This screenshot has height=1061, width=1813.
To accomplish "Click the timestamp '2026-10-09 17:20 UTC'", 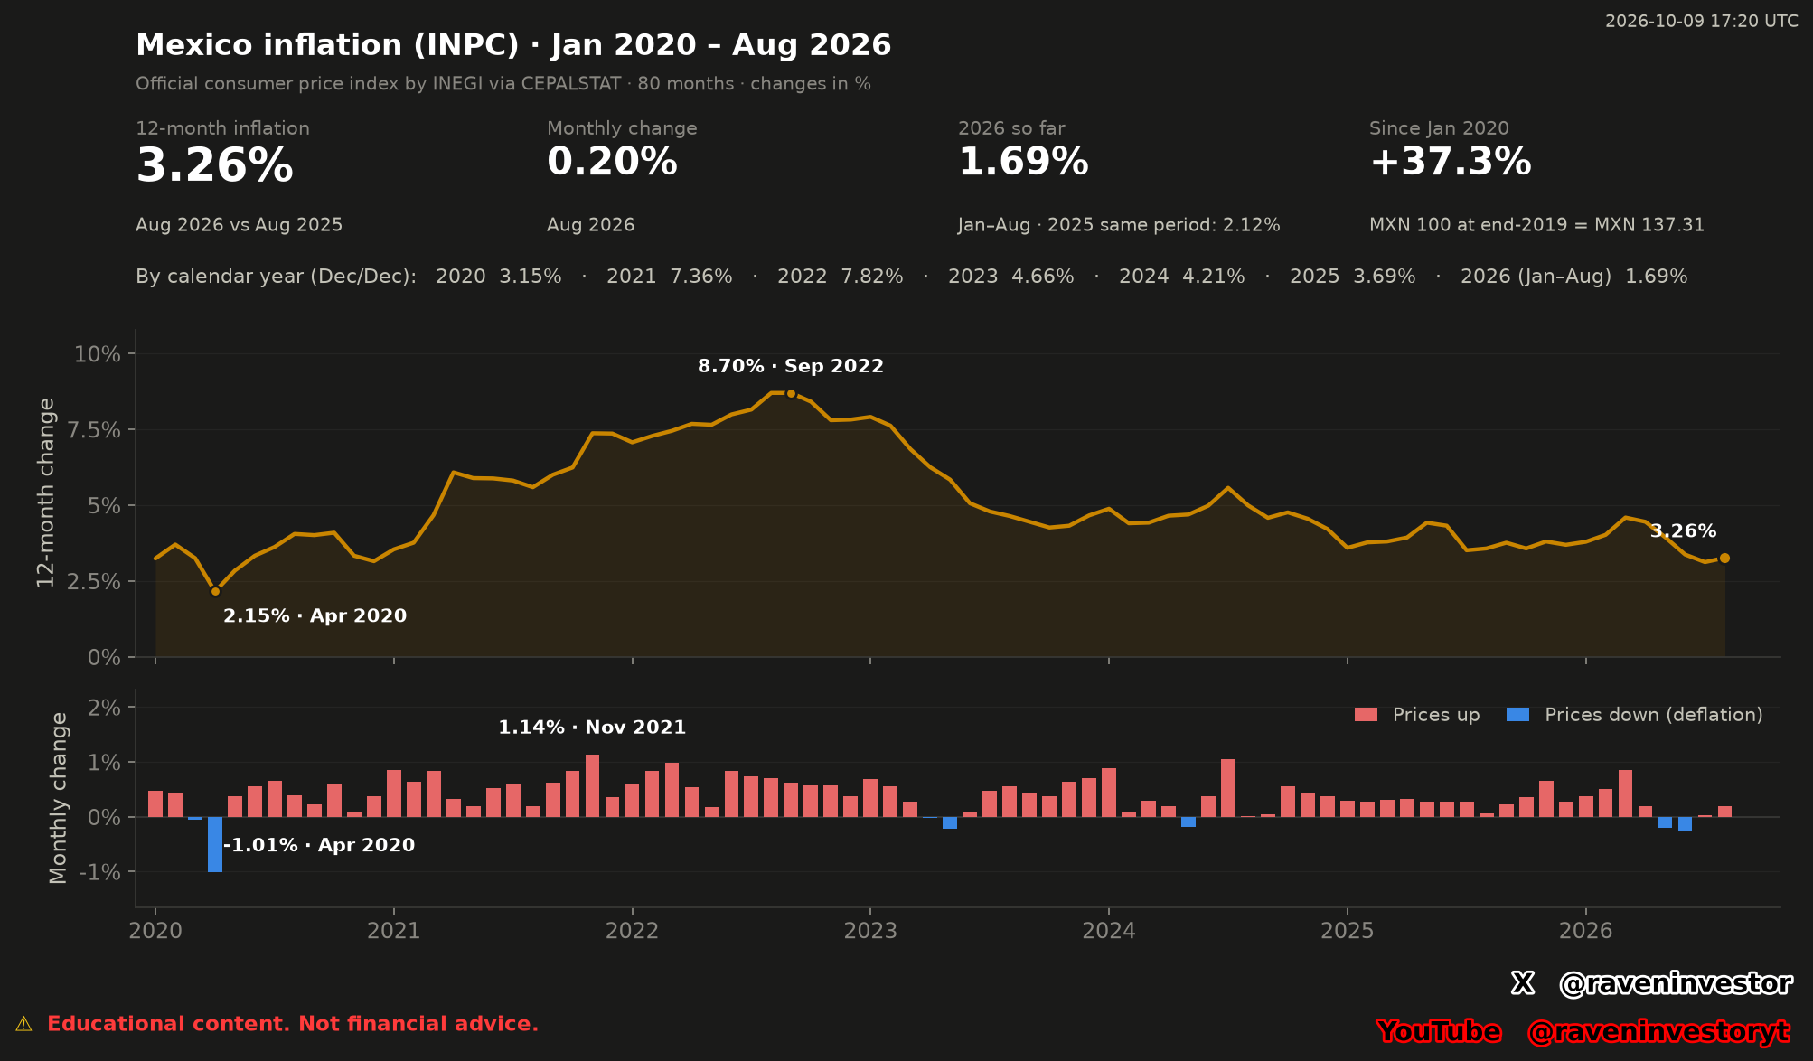I will coord(1701,21).
